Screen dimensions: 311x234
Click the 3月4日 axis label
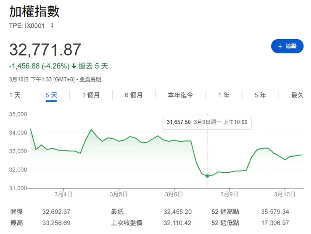pyautogui.click(x=63, y=194)
